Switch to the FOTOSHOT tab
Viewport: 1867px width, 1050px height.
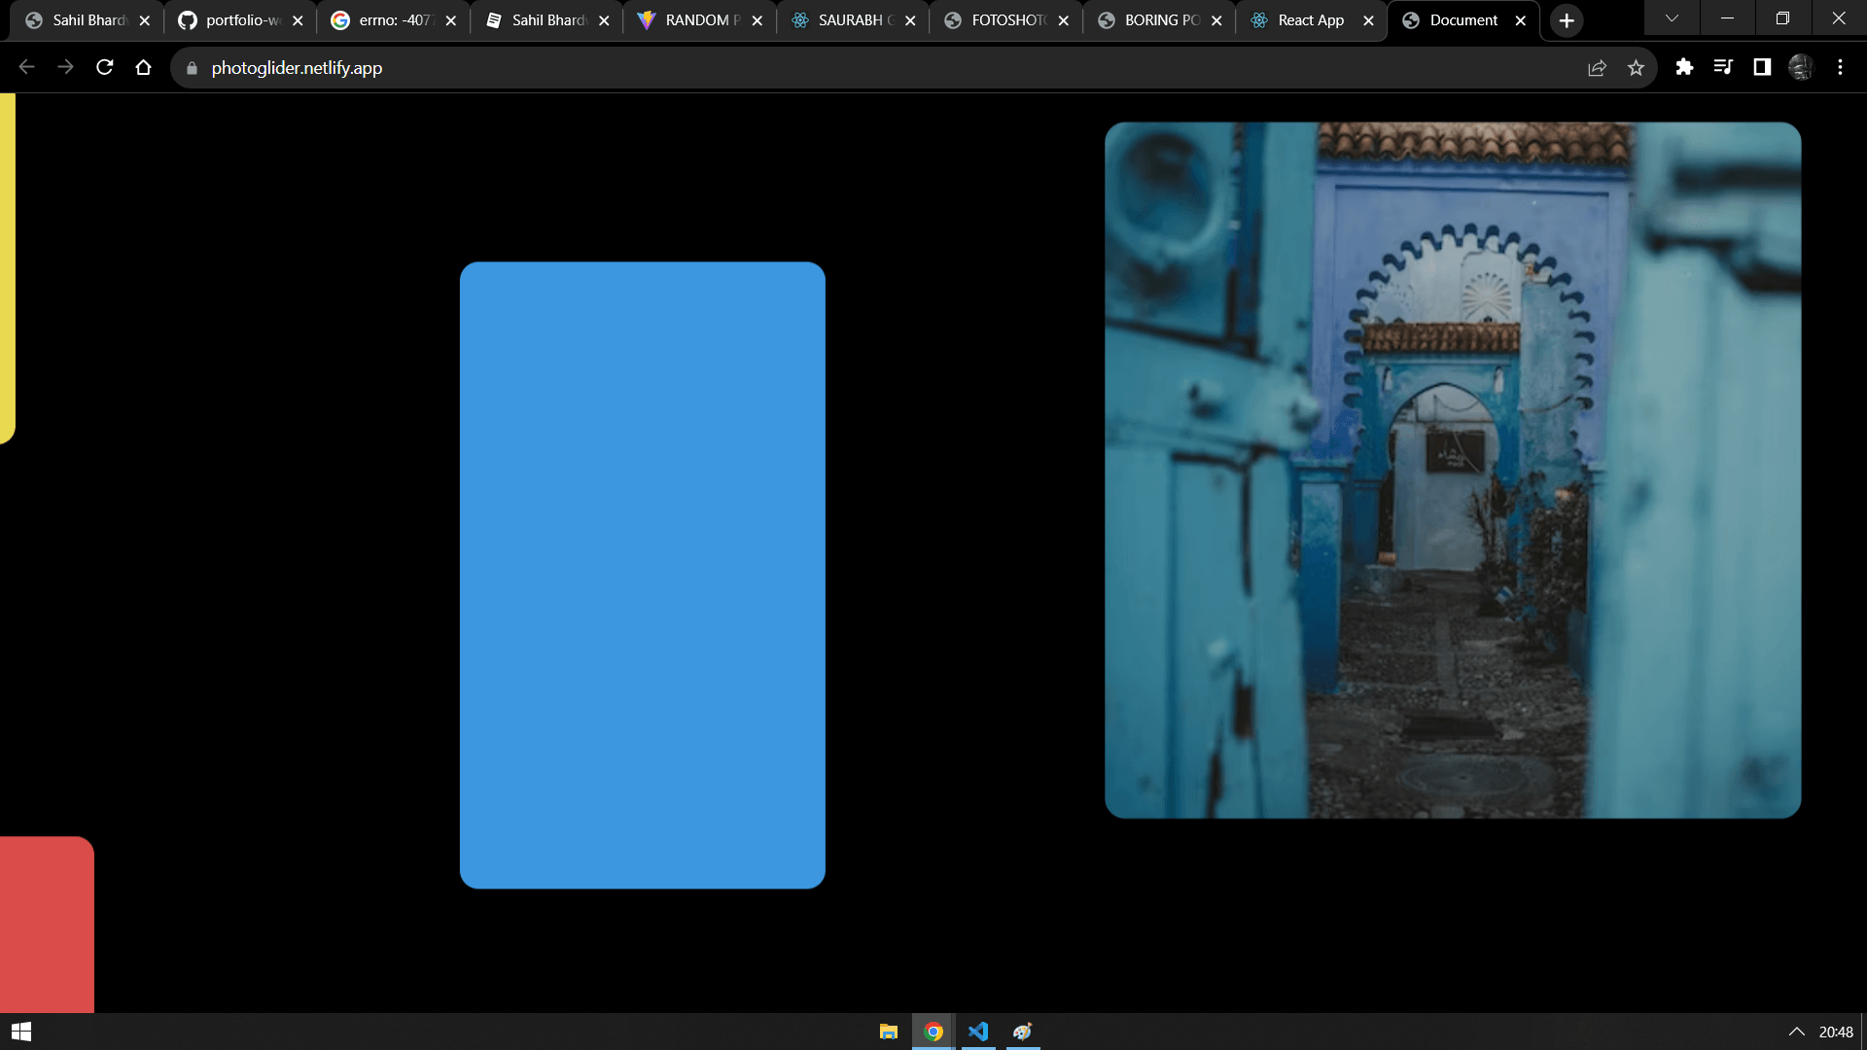(x=1002, y=19)
